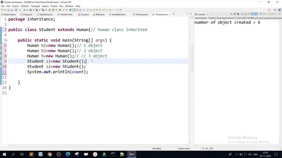Open Chrome from the taskbar
This screenshot has height=158, width=282.
(x=49, y=154)
